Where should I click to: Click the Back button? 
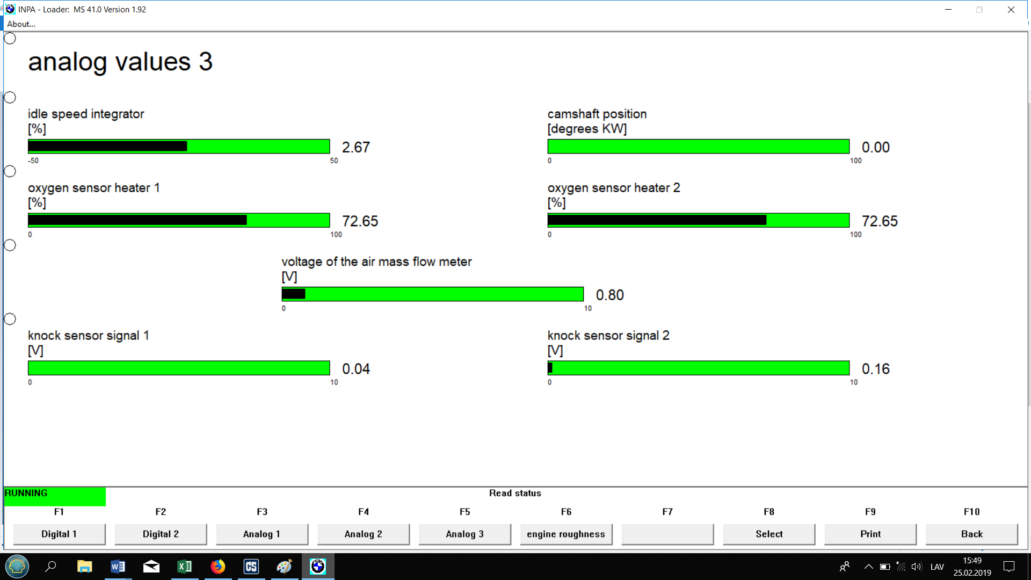point(971,534)
